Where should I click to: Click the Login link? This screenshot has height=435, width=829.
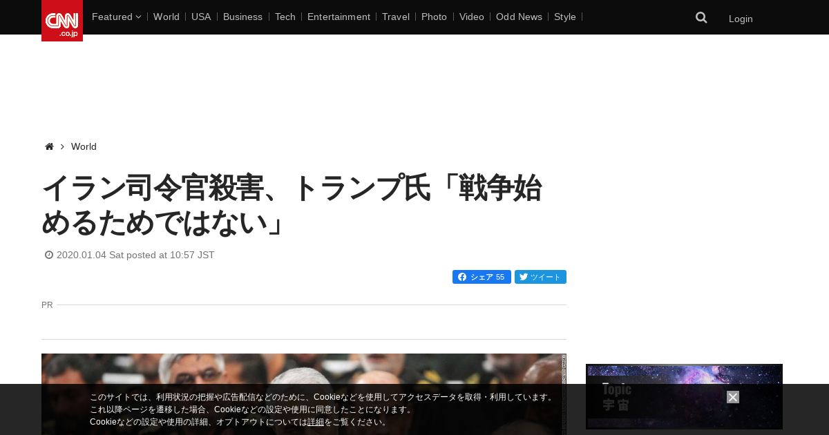(741, 19)
